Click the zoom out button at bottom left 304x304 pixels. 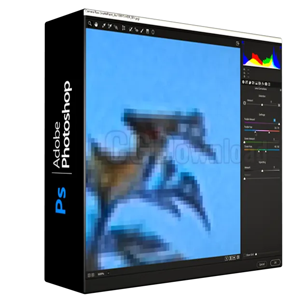coord(89,275)
